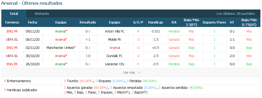
Task: Click the Los últimos 20 partidos label
Action: 236,14
